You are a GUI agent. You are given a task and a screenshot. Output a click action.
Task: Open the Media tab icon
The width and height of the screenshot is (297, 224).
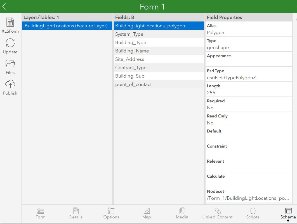pos(182,211)
